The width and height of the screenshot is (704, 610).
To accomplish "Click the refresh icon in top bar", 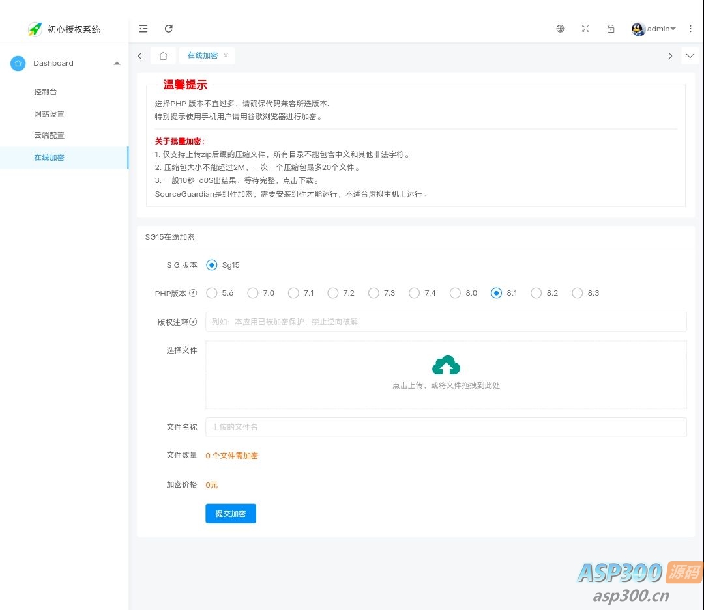I will 169,29.
